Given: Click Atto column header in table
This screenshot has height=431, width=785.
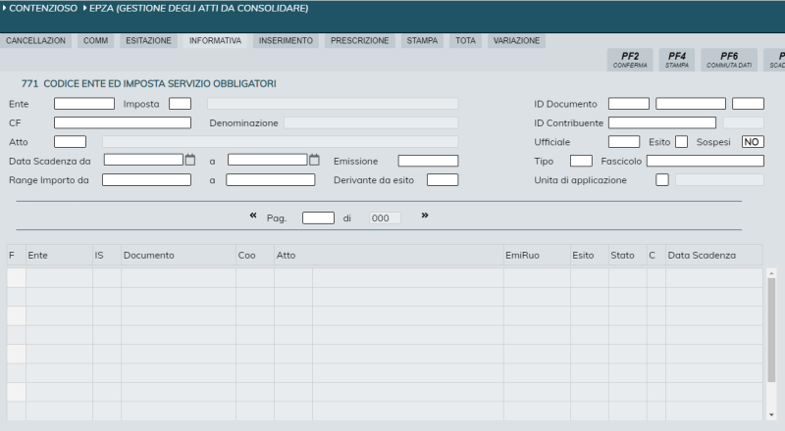Looking at the screenshot, I should coord(389,255).
